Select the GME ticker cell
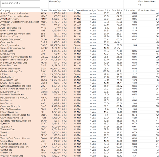Viewport: 159px width, 157px height. click(45, 66)
